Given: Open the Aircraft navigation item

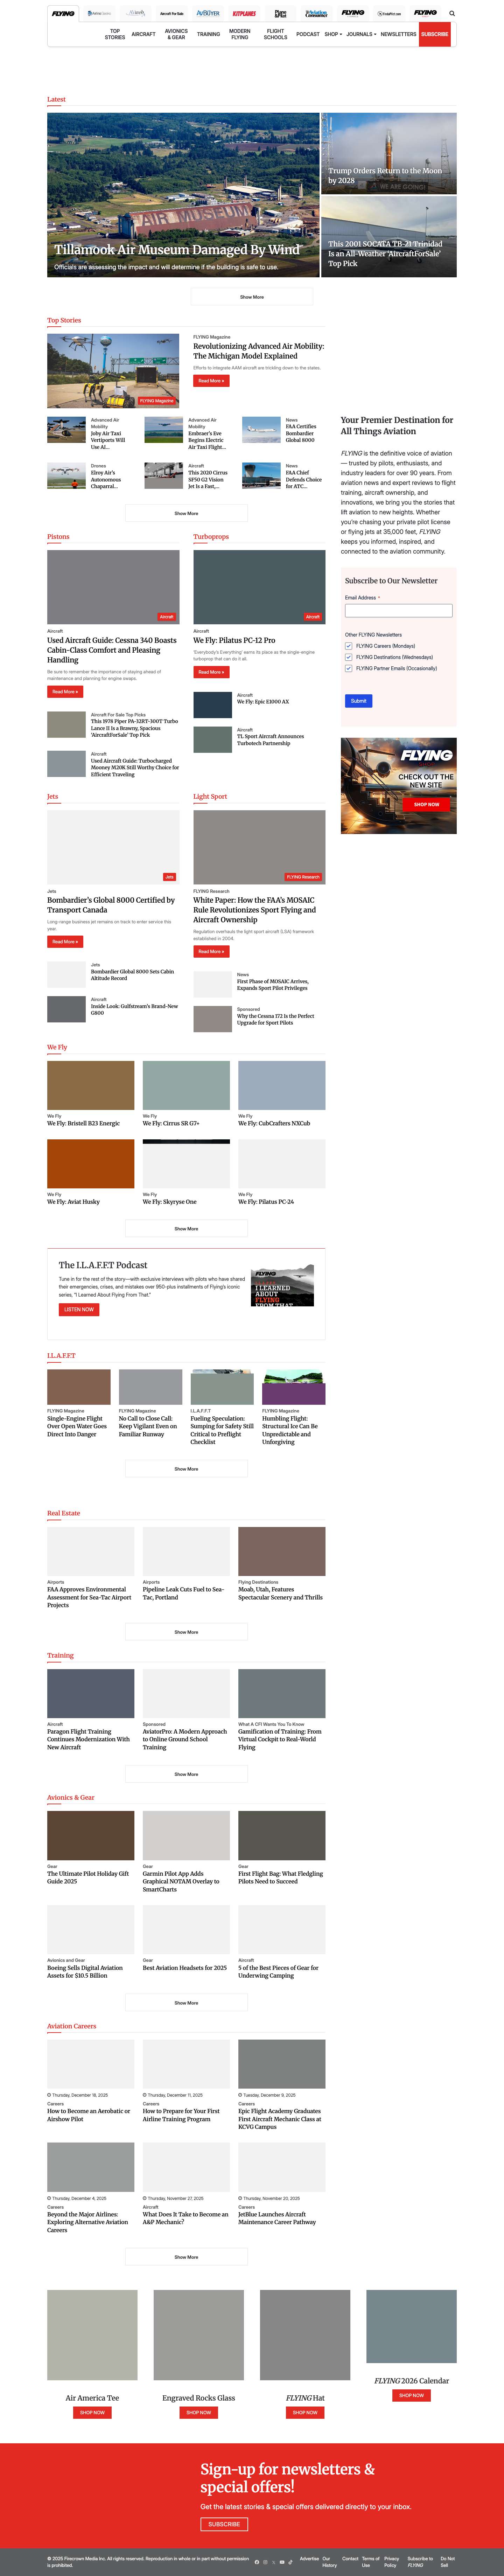Looking at the screenshot, I should [143, 34].
